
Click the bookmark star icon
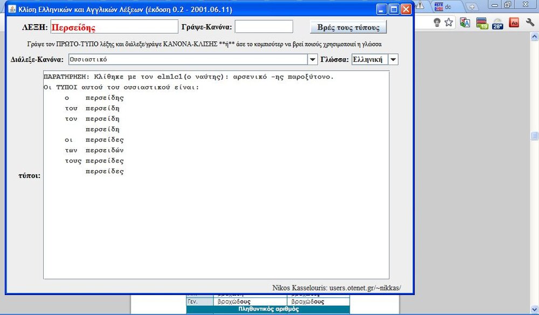pyautogui.click(x=448, y=23)
